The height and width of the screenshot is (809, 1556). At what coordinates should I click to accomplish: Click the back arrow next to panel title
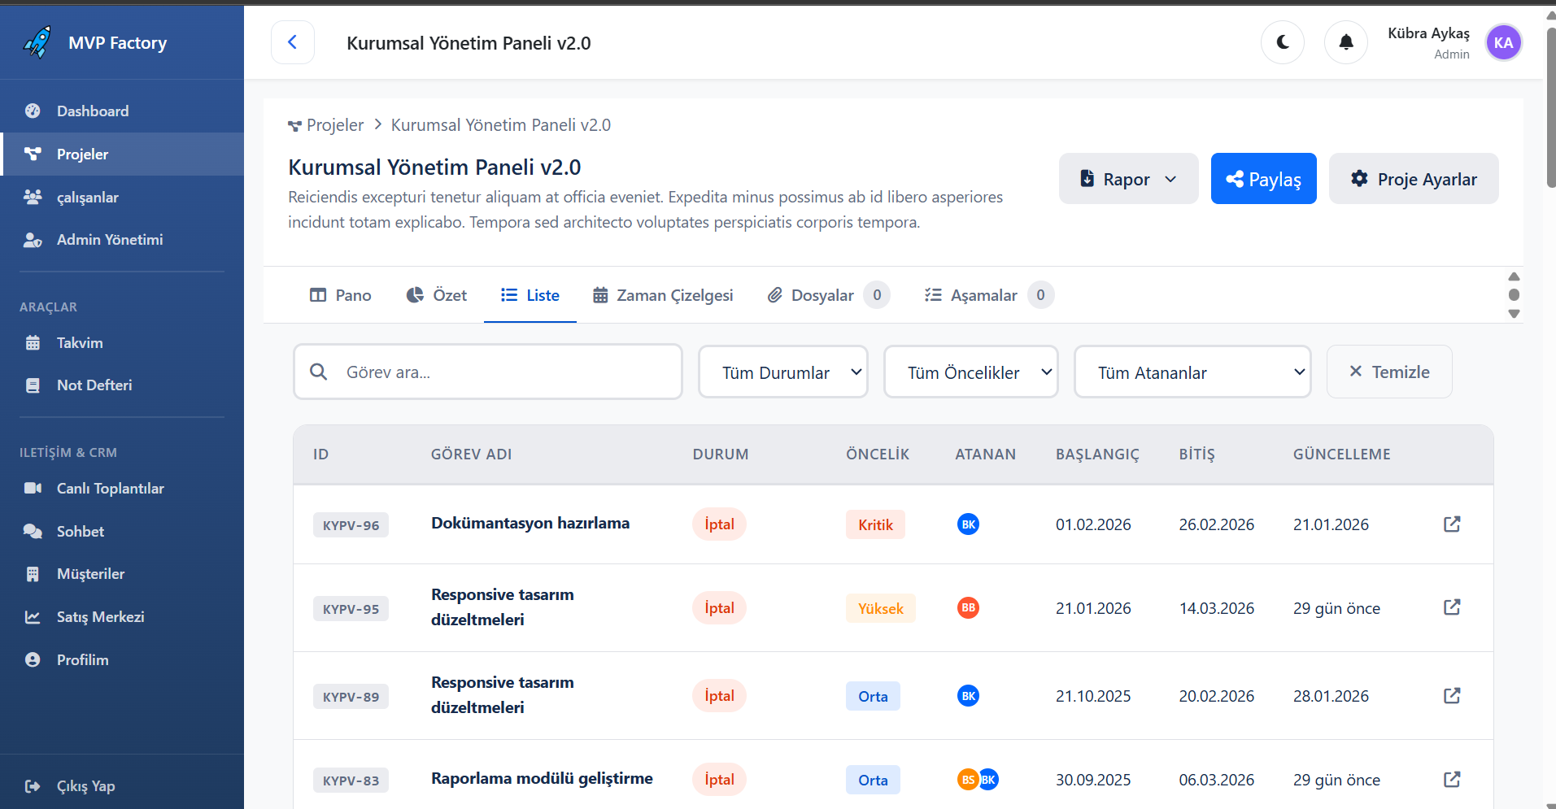(x=292, y=42)
